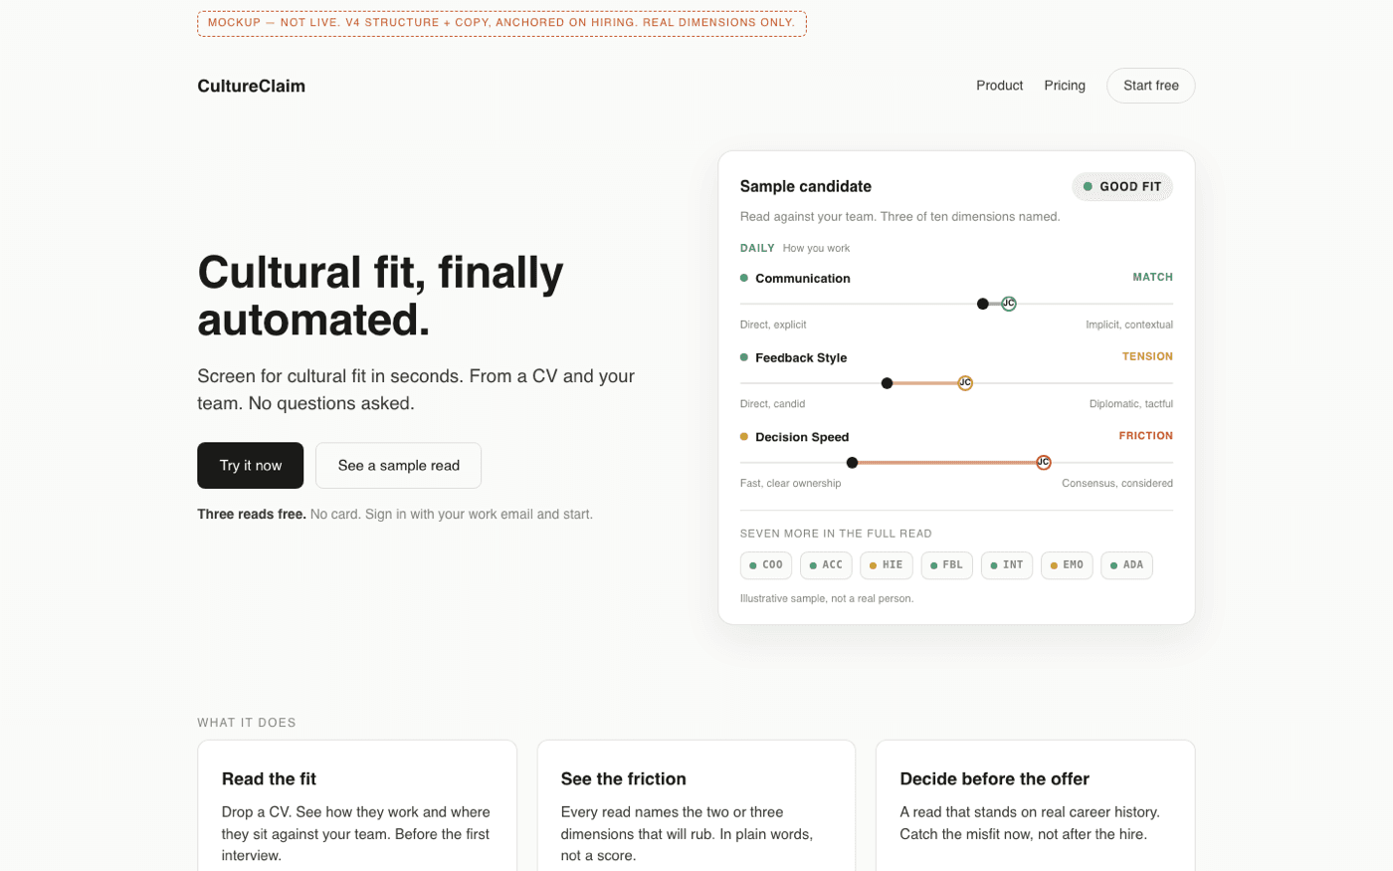Viewport: 1393px width, 871px height.
Task: Select the EMO dimension chip
Action: click(x=1067, y=565)
